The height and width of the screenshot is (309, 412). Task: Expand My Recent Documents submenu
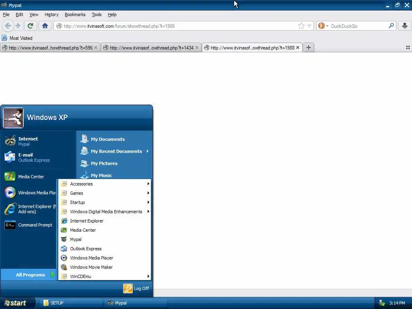click(x=115, y=151)
